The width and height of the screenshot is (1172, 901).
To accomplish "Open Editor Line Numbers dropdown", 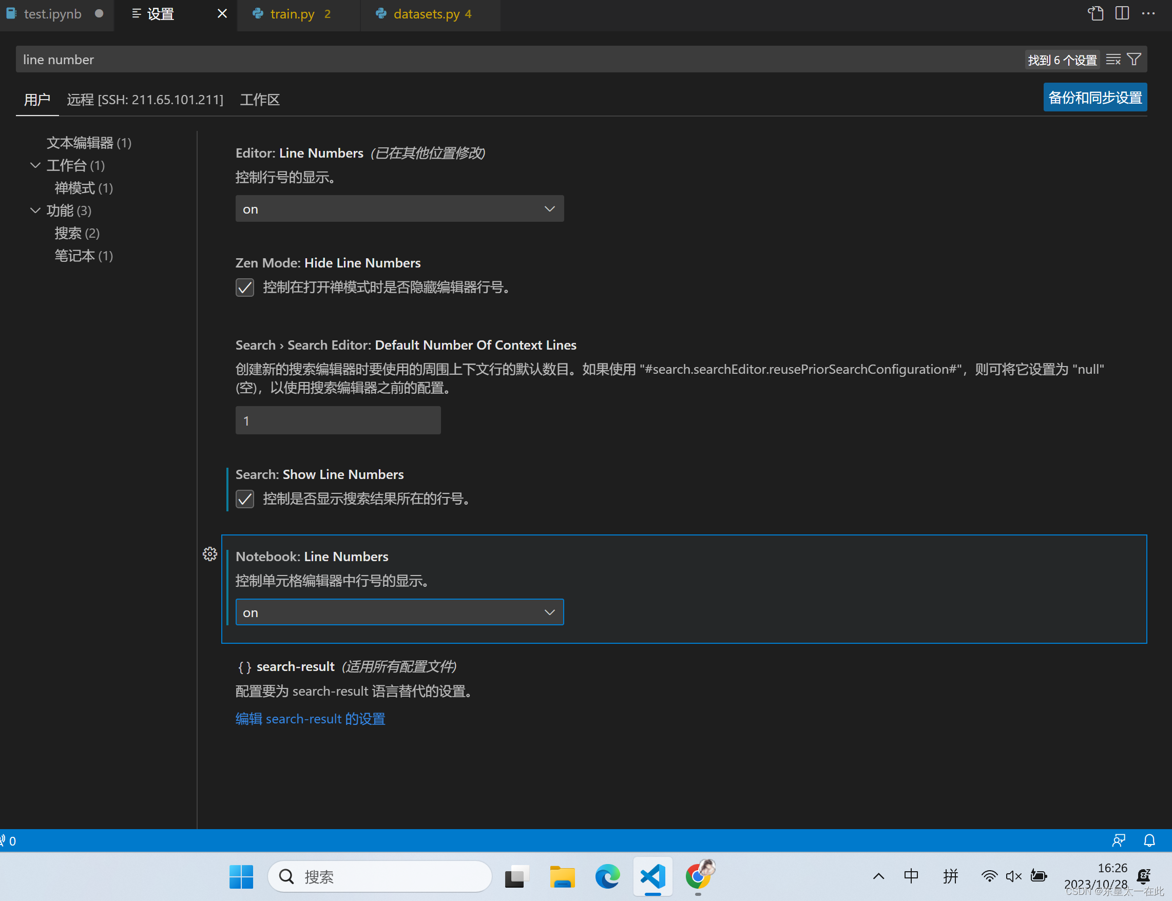I will (x=399, y=208).
